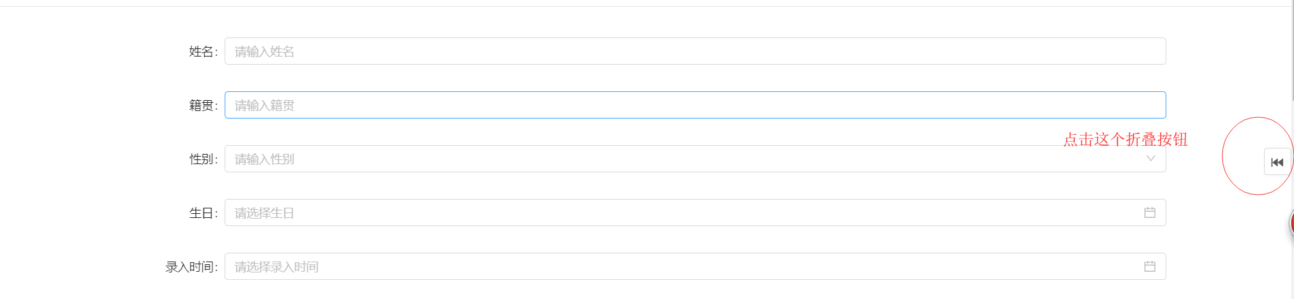This screenshot has height=299, width=1294.
Task: Open the 录入时间 date picker field
Action: [x=695, y=266]
